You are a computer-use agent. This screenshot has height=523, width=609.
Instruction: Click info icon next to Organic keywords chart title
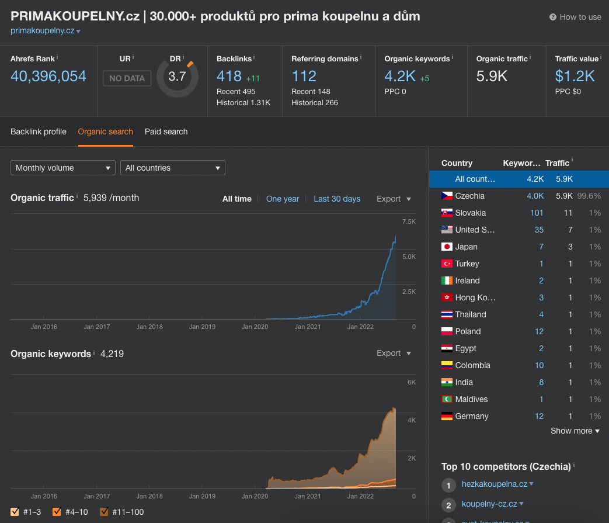94,352
